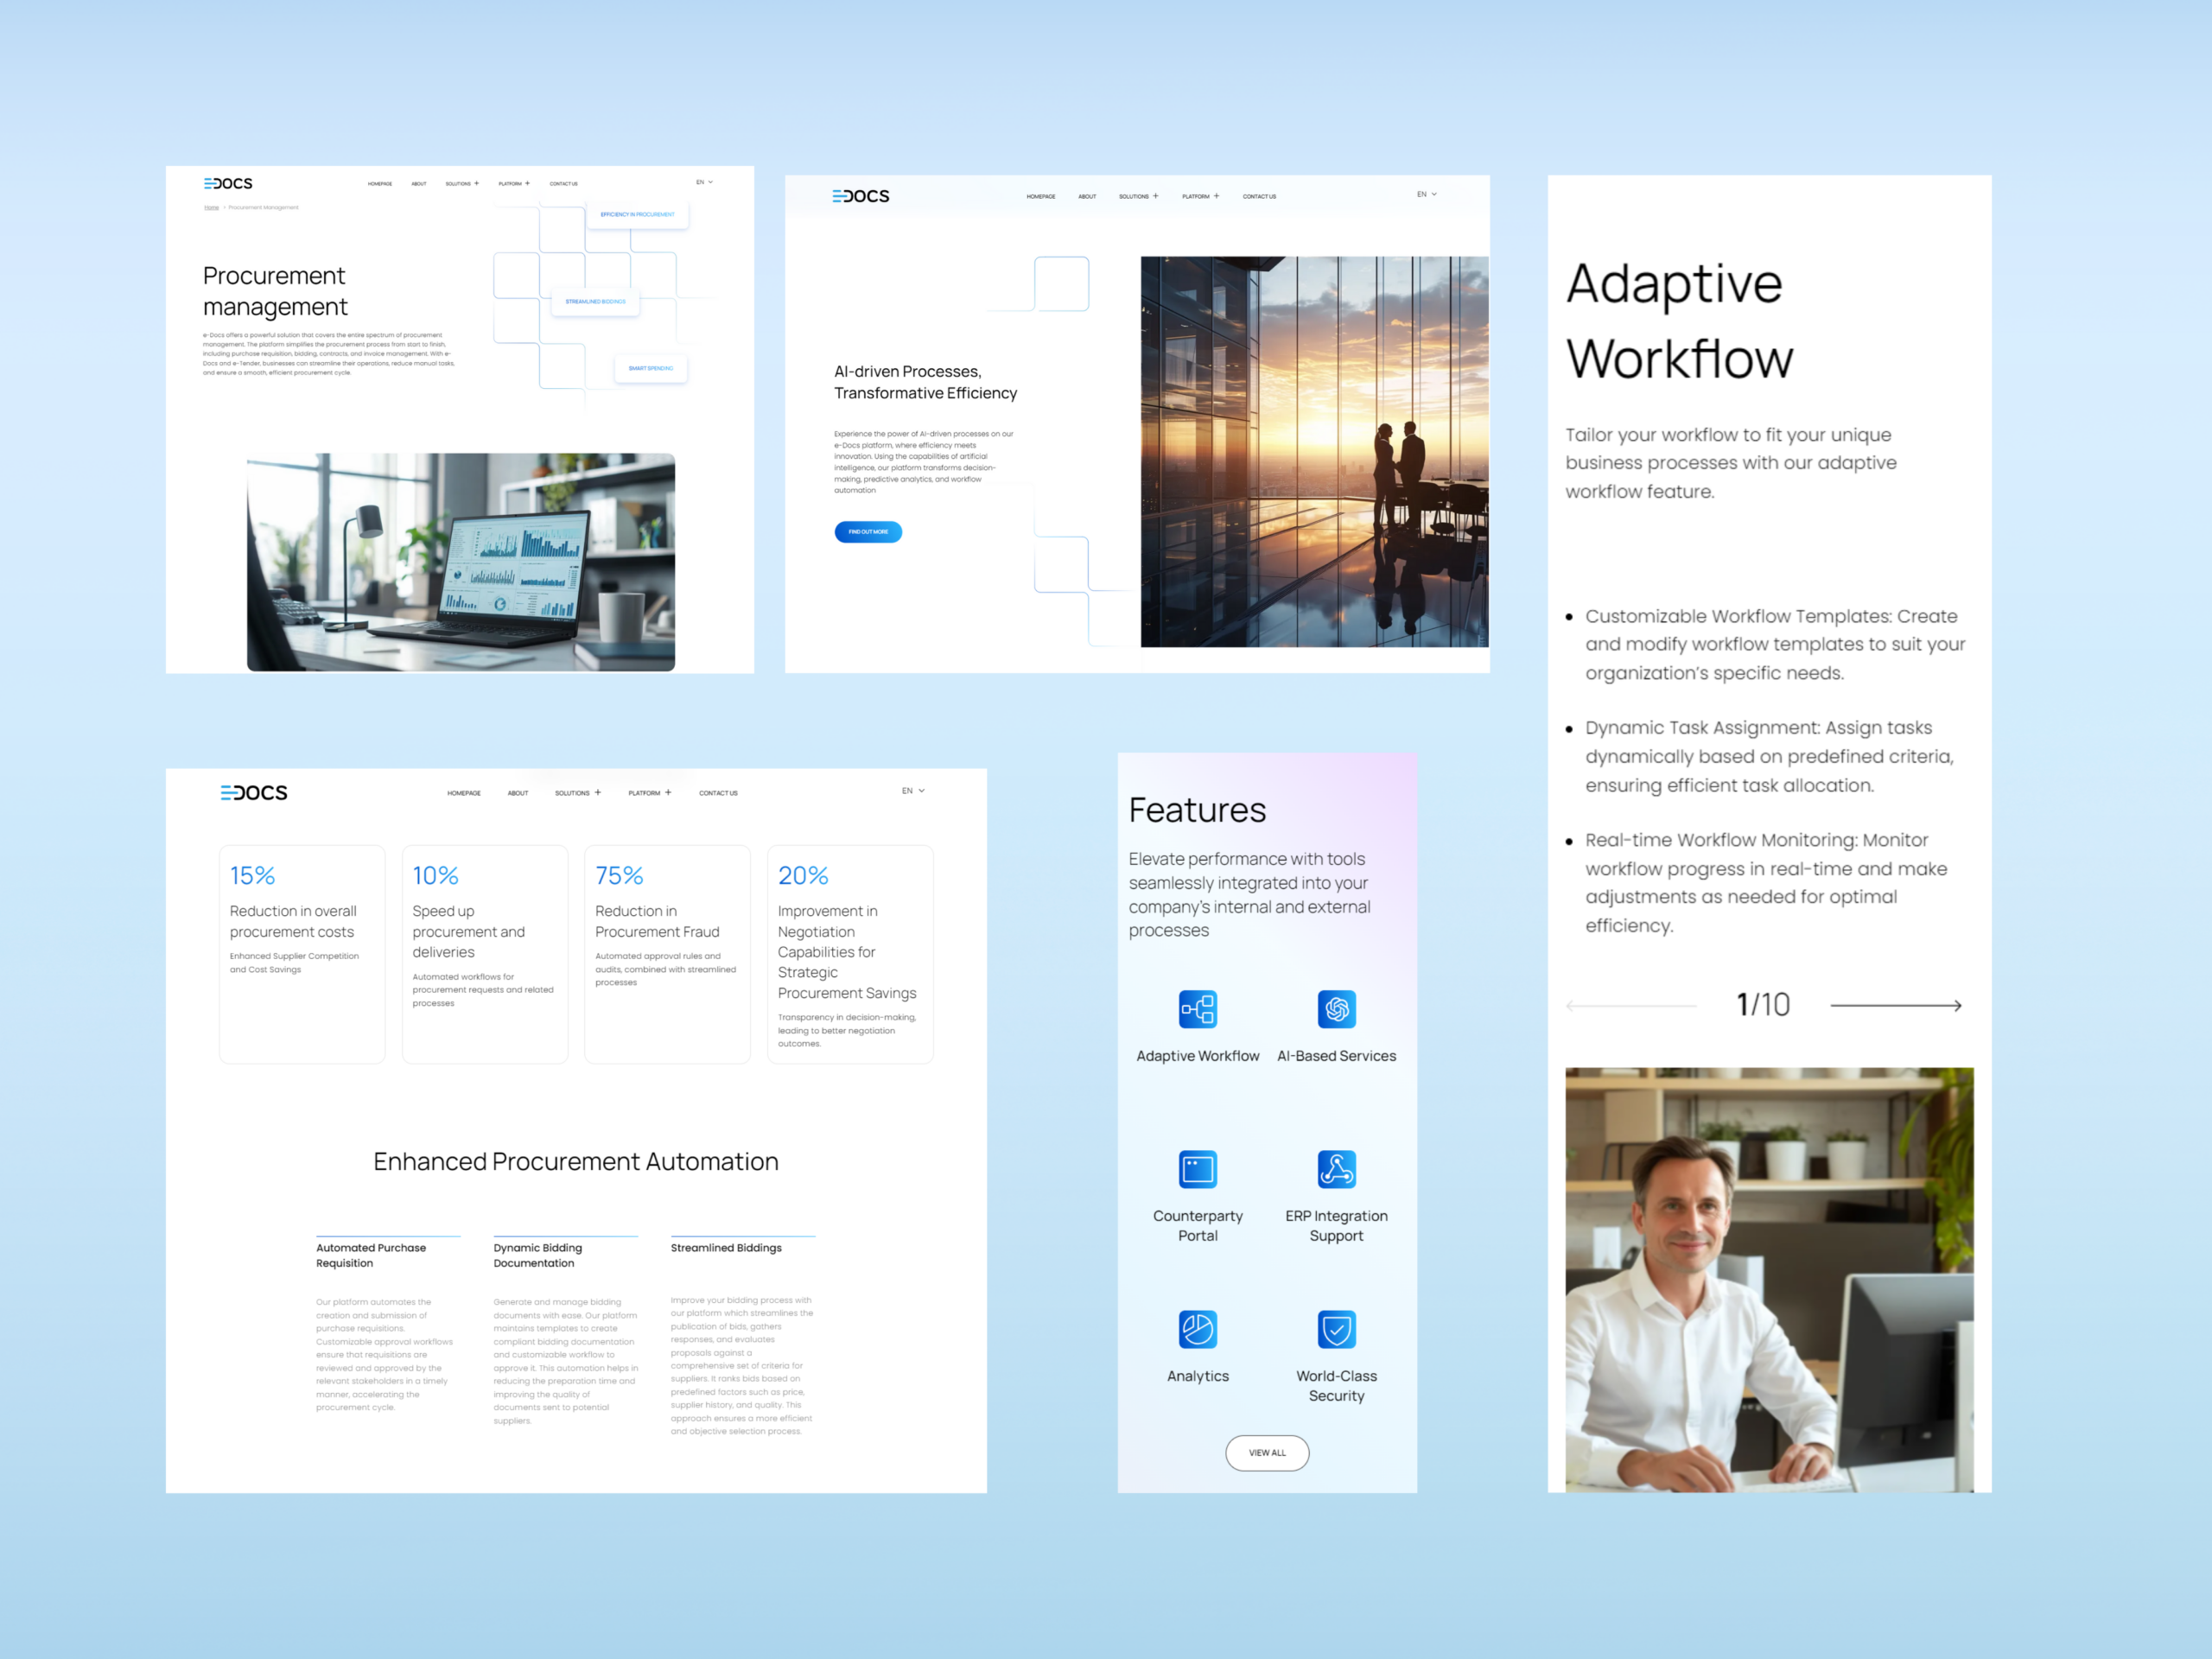The image size is (2212, 1659).
Task: Expand Solutions plus on Procurement management page
Action: pyautogui.click(x=477, y=183)
